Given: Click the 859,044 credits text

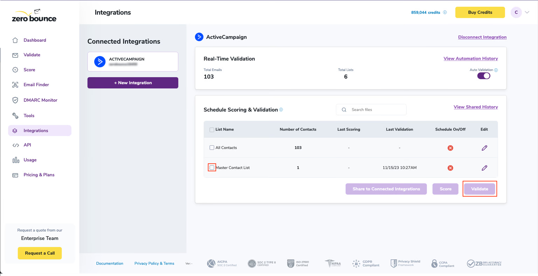Looking at the screenshot, I should [426, 12].
